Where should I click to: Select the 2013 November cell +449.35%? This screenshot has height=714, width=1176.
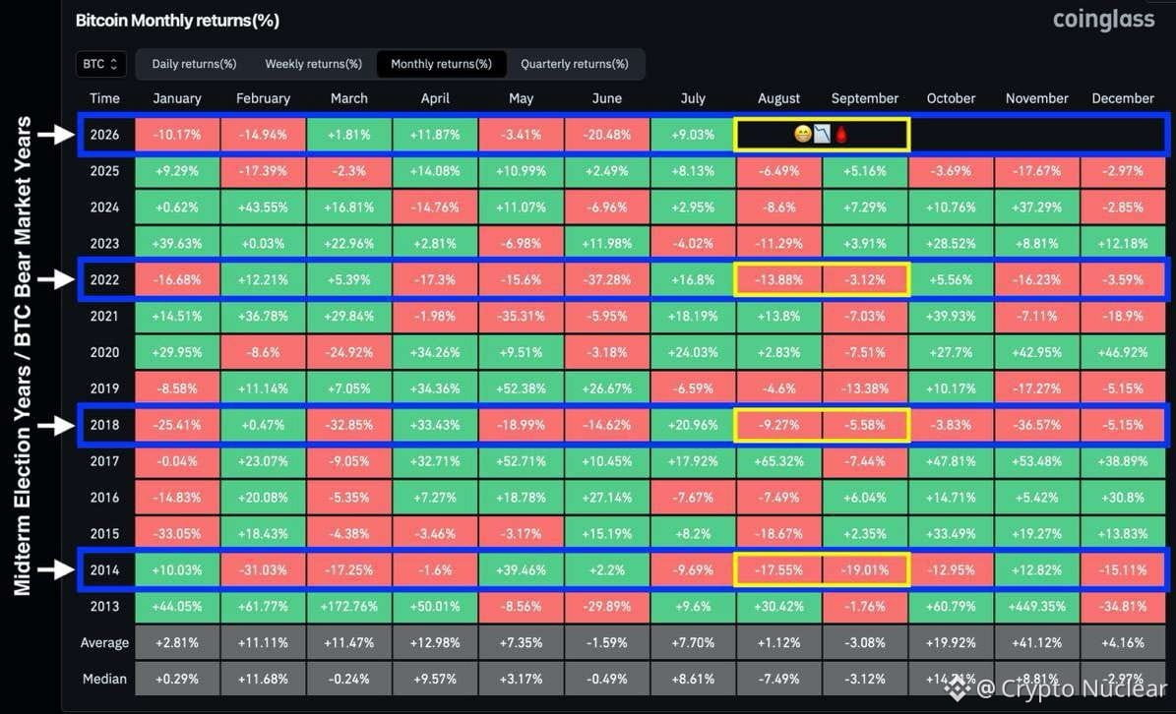[1036, 606]
